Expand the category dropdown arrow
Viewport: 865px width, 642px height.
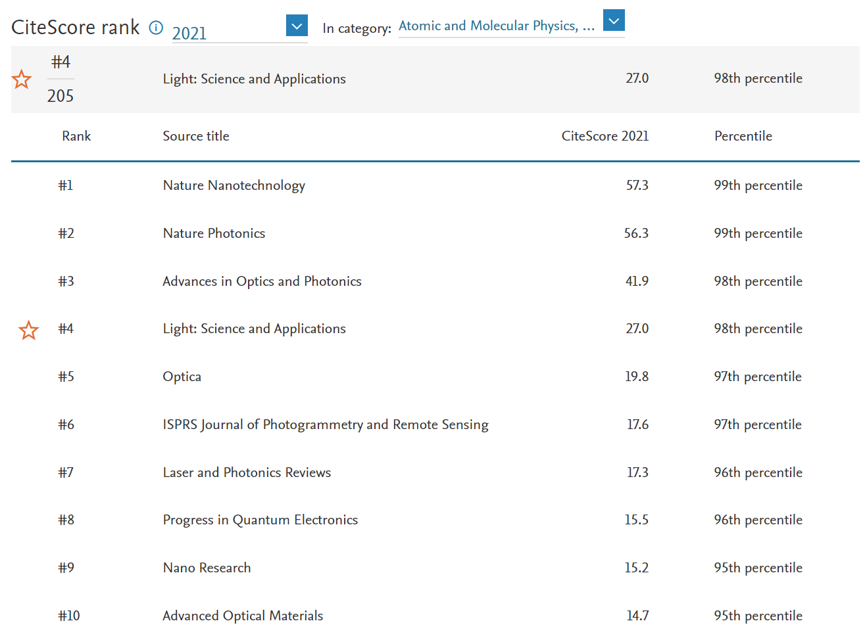(613, 21)
